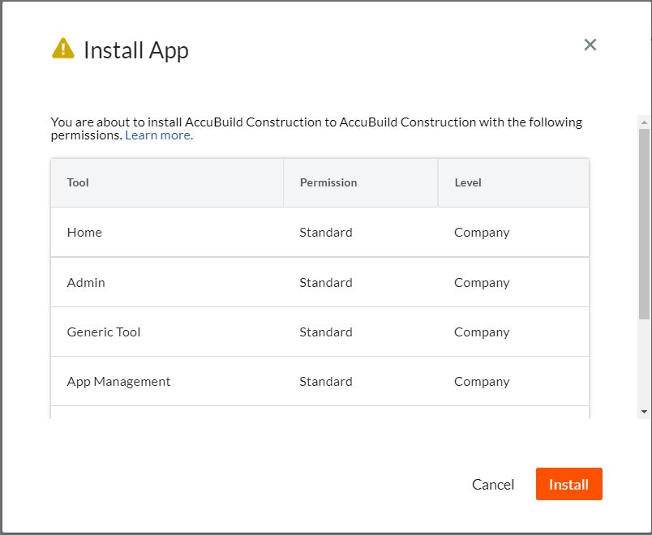Screen dimensions: 652x535
Task: Click the scrollbar down arrow
Action: tap(644, 412)
